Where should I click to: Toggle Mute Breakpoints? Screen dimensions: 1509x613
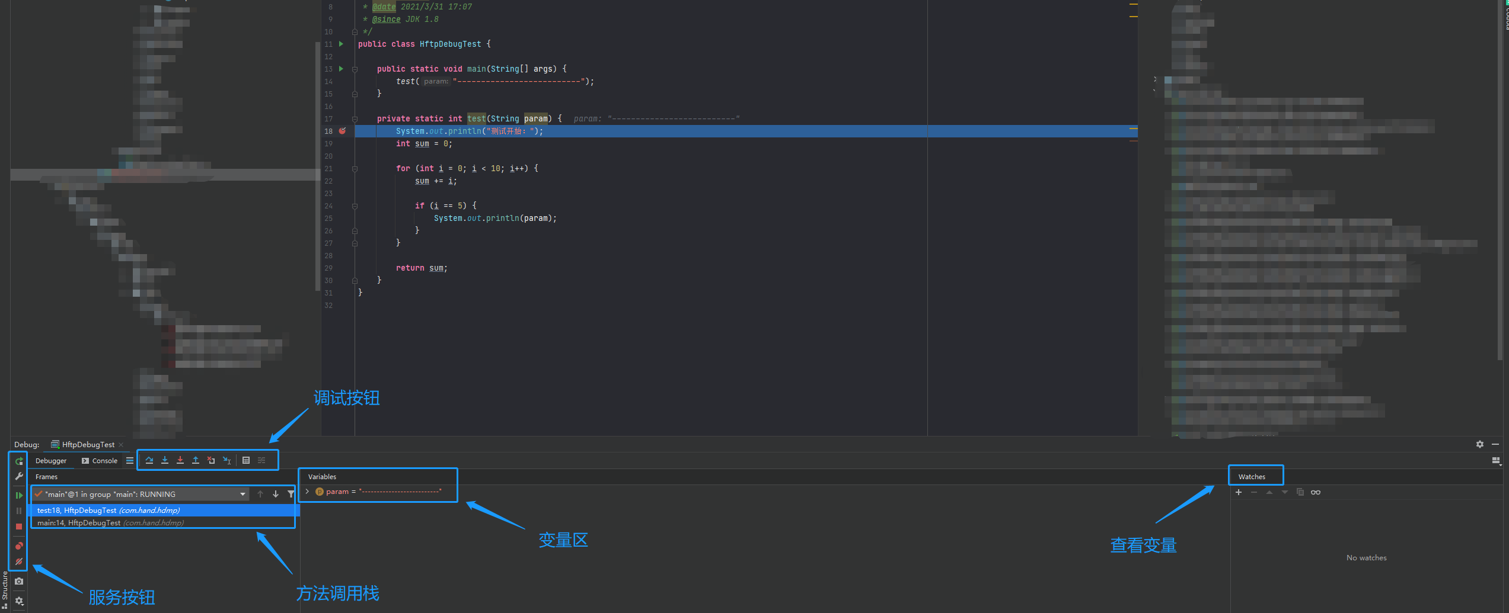coord(18,561)
